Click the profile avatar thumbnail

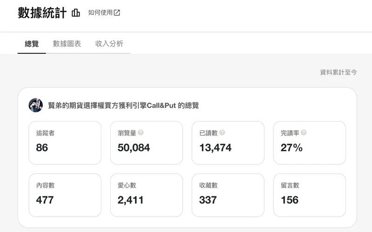click(x=36, y=105)
